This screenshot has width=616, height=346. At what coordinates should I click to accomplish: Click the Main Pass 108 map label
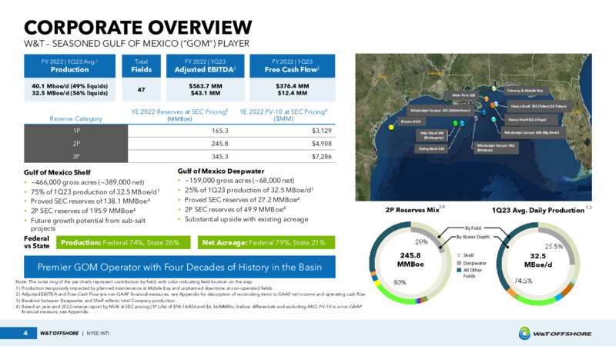click(461, 95)
